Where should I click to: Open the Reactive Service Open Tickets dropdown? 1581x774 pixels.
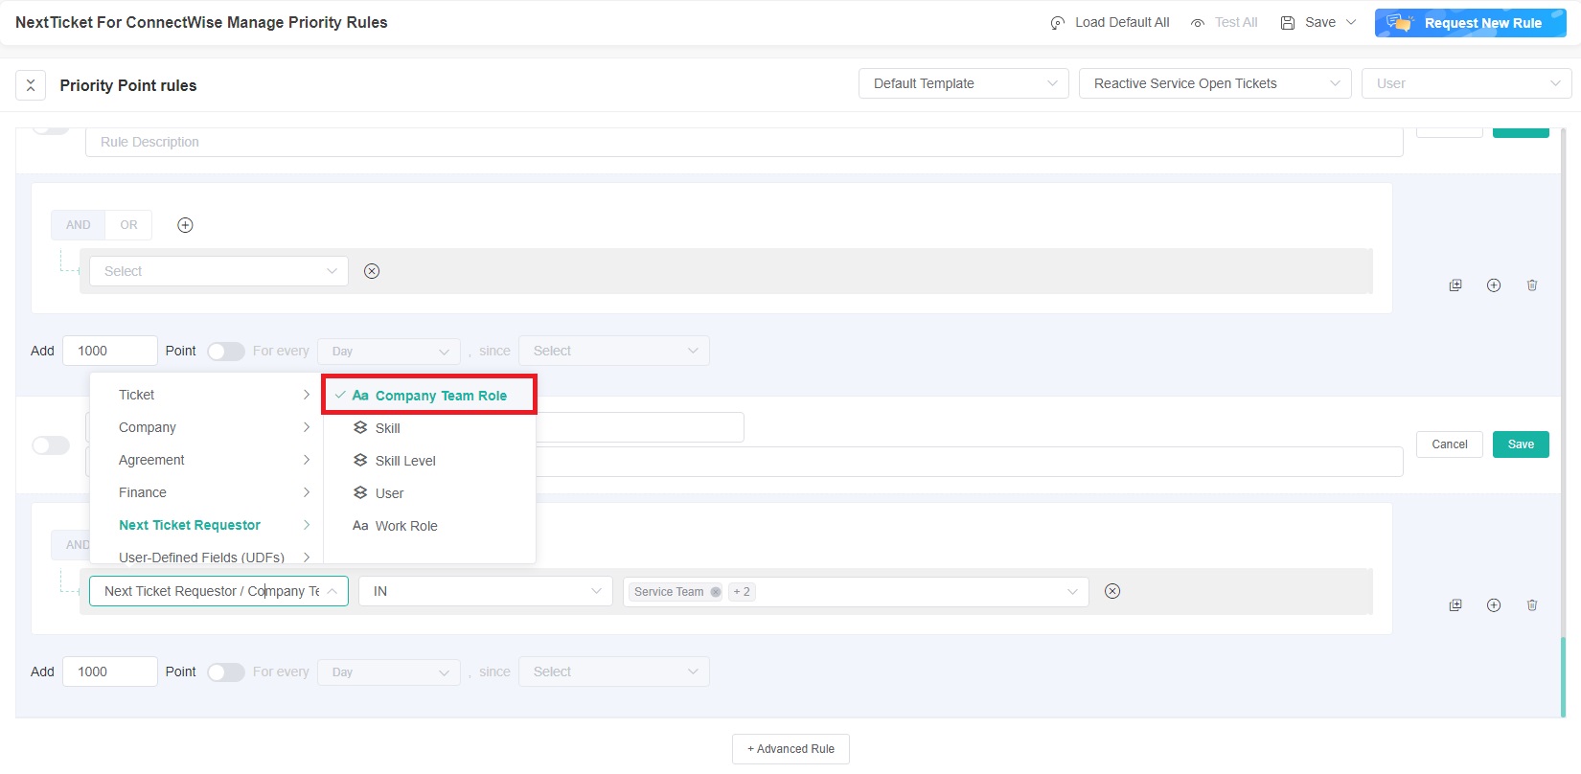point(1214,83)
